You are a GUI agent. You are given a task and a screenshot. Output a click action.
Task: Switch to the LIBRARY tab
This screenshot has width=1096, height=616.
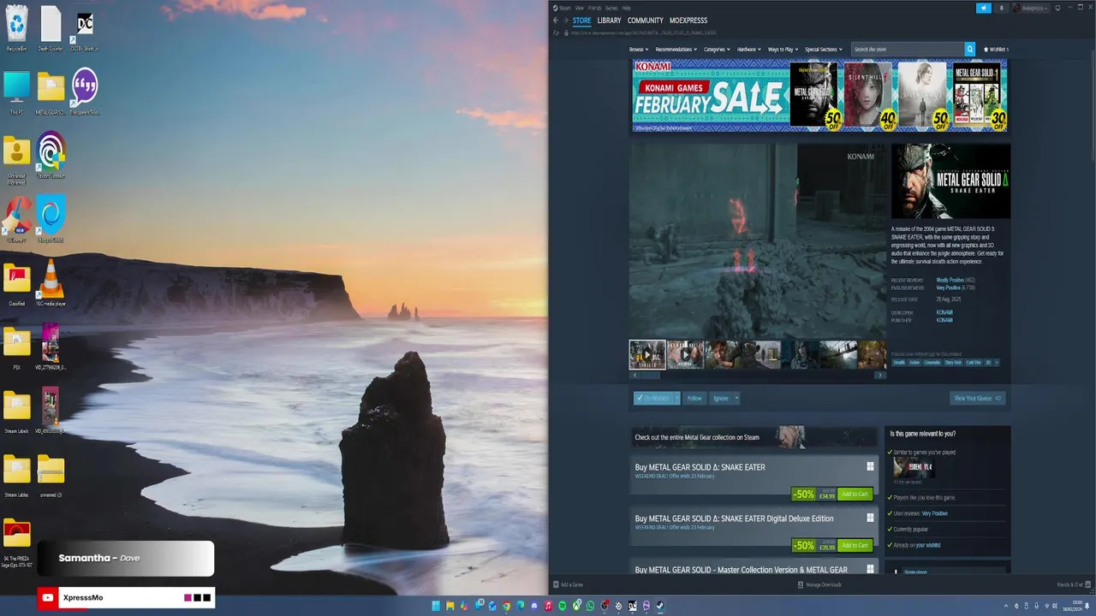609,21
